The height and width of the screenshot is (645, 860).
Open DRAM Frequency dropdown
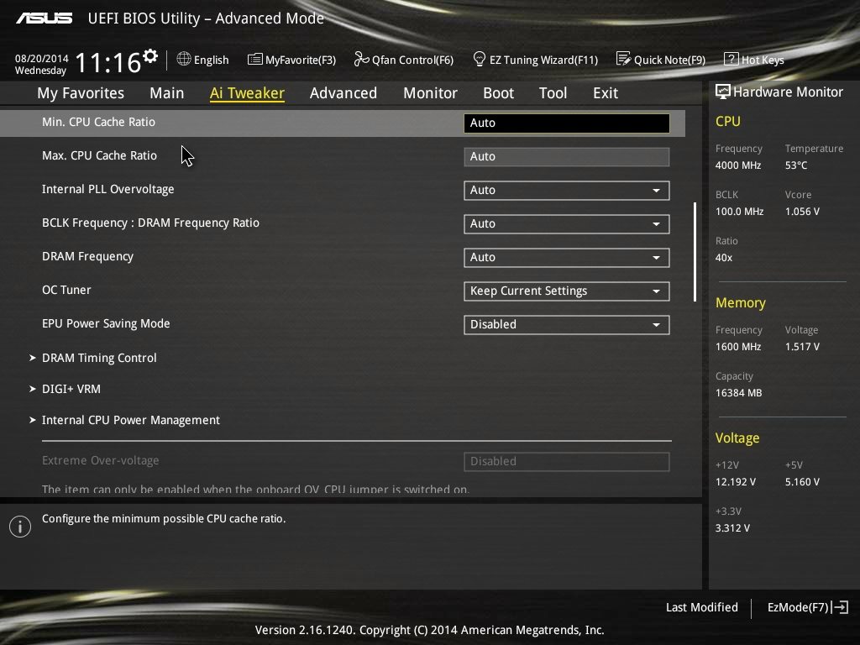tap(567, 257)
